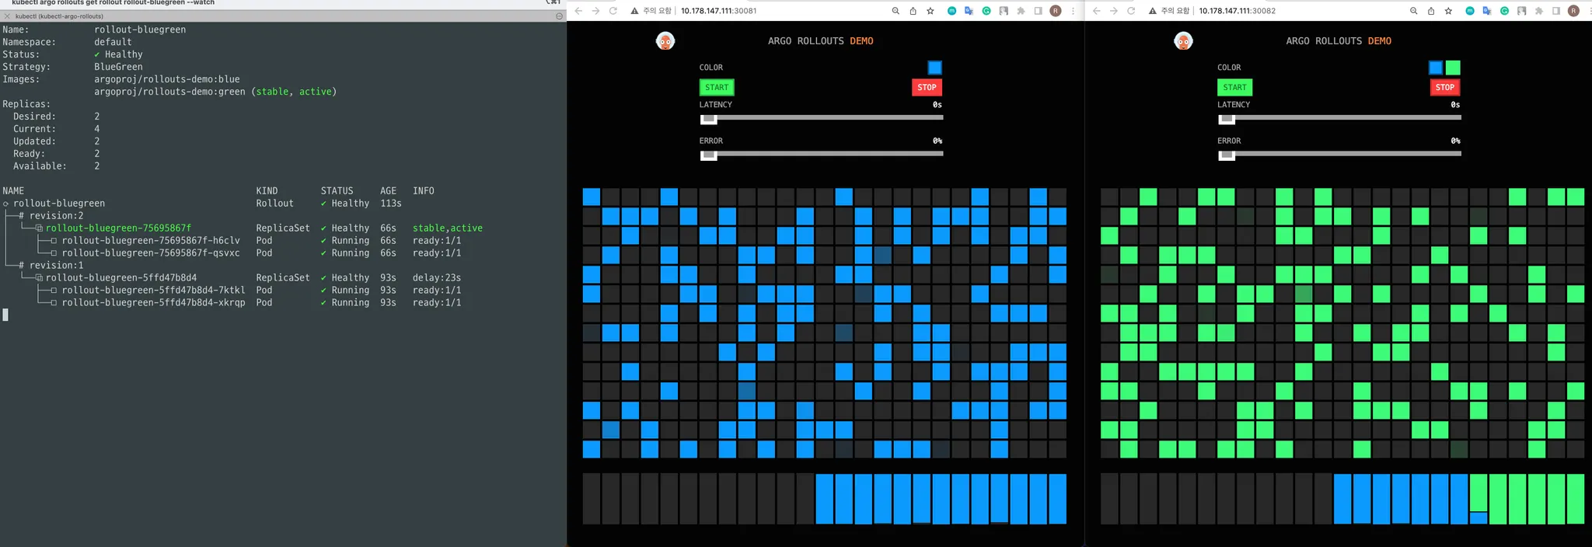
Task: Click the 'stable,active' info text
Action: (448, 228)
